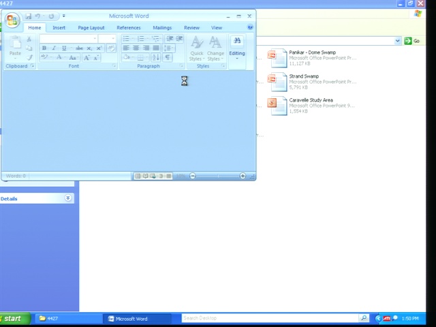Open the Mailings tab
The width and height of the screenshot is (436, 327).
162,28
